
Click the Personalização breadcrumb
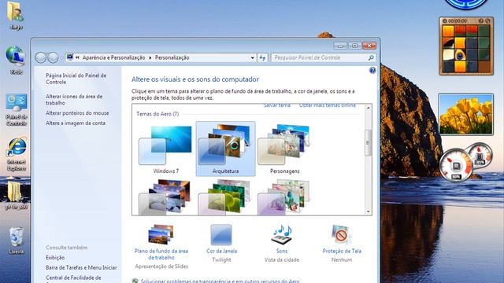tap(172, 57)
